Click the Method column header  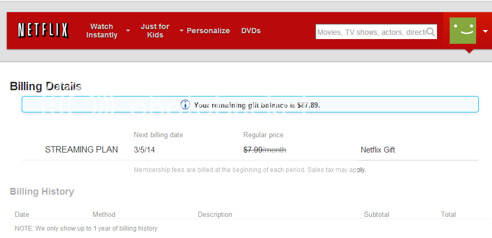104,214
